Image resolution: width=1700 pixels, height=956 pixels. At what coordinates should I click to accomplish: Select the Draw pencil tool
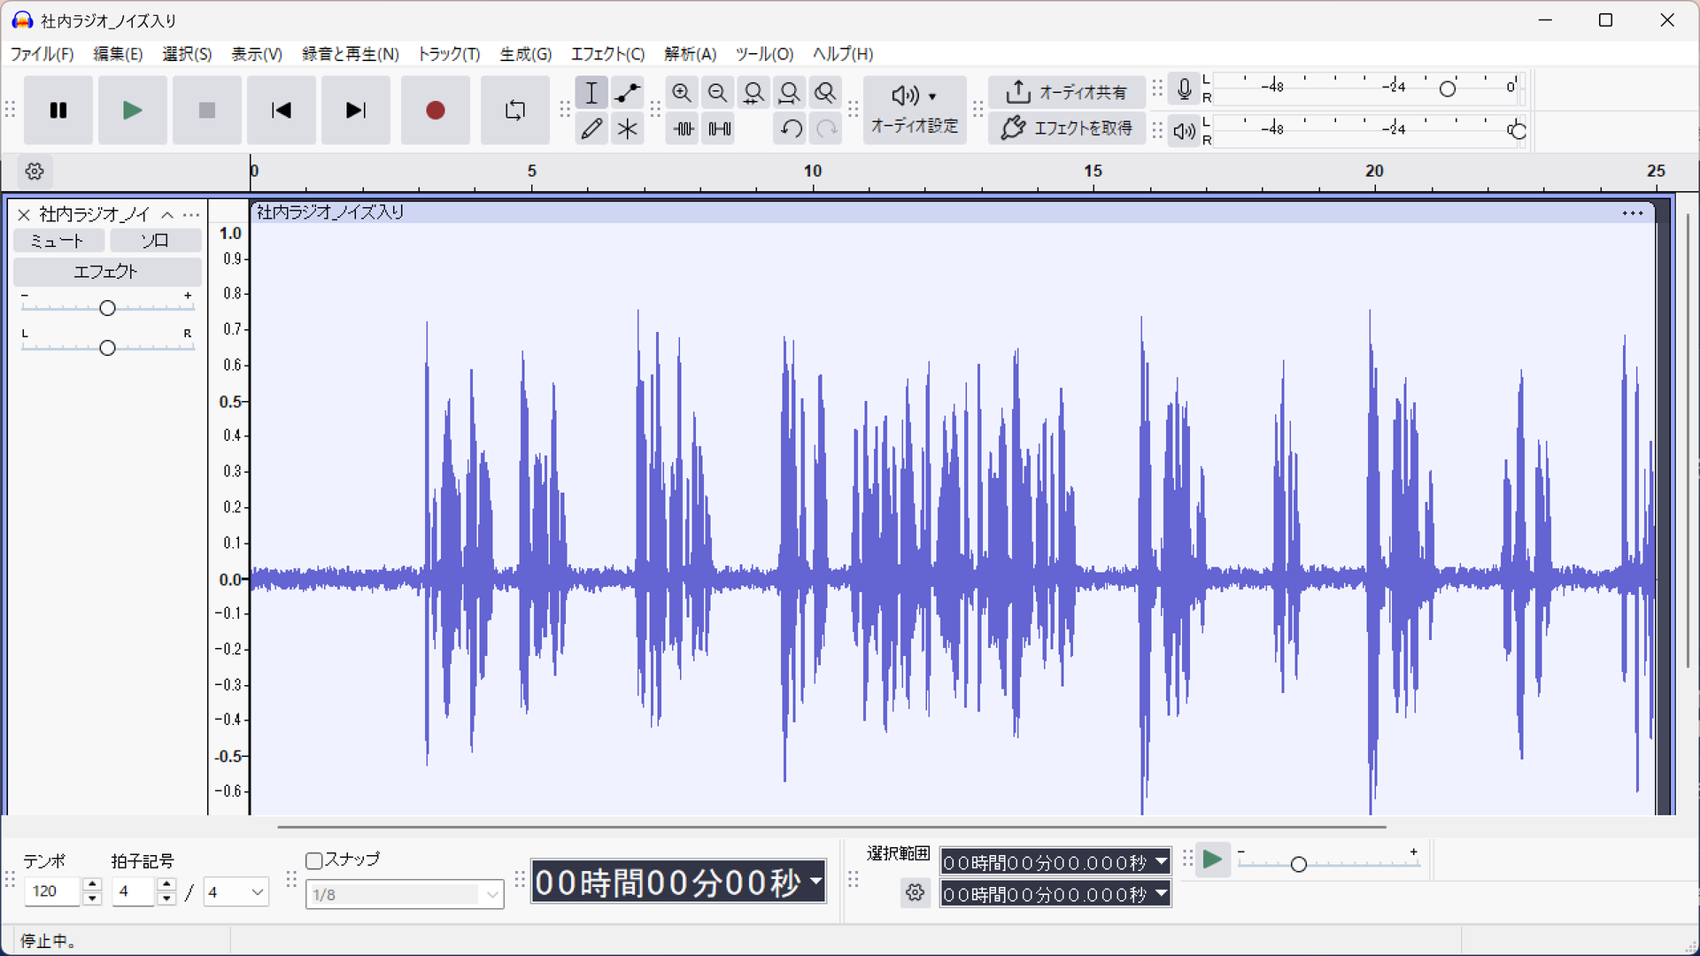(x=591, y=129)
